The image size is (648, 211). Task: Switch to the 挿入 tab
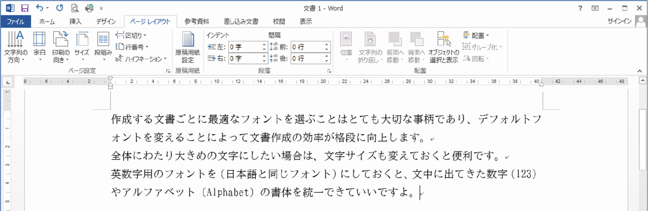76,21
